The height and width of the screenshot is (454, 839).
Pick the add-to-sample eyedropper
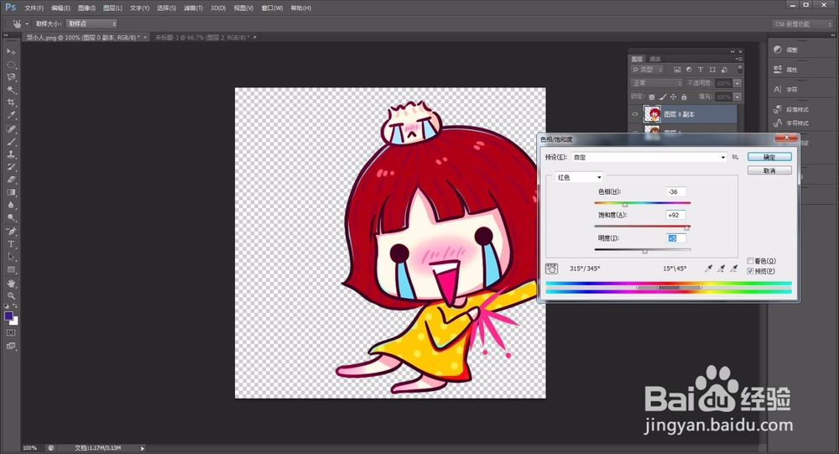(x=722, y=269)
